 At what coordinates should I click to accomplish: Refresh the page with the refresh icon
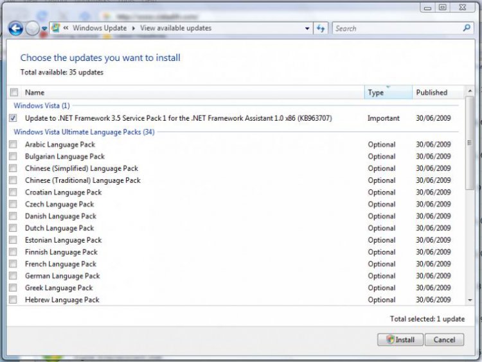tap(321, 28)
